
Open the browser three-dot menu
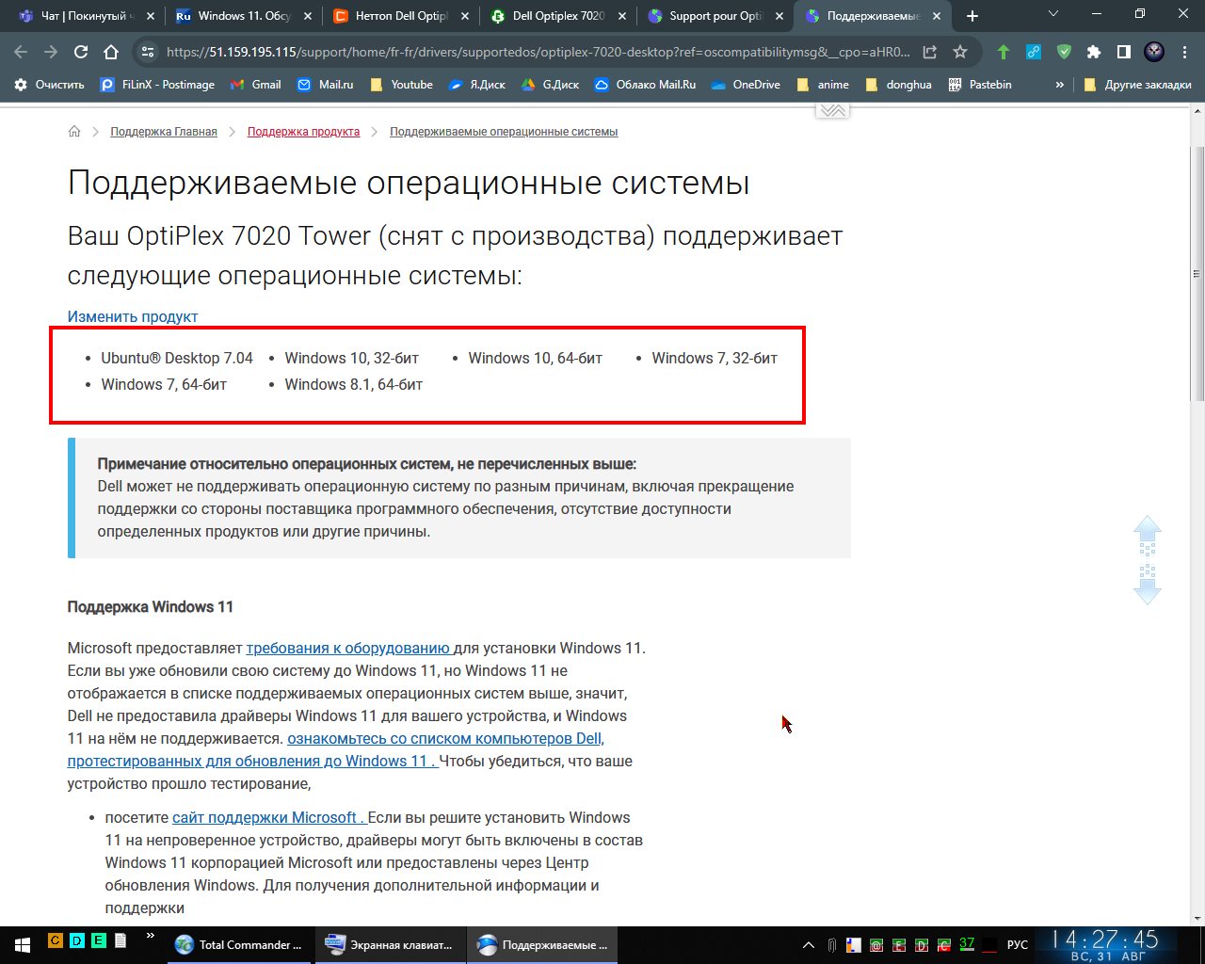coord(1184,53)
